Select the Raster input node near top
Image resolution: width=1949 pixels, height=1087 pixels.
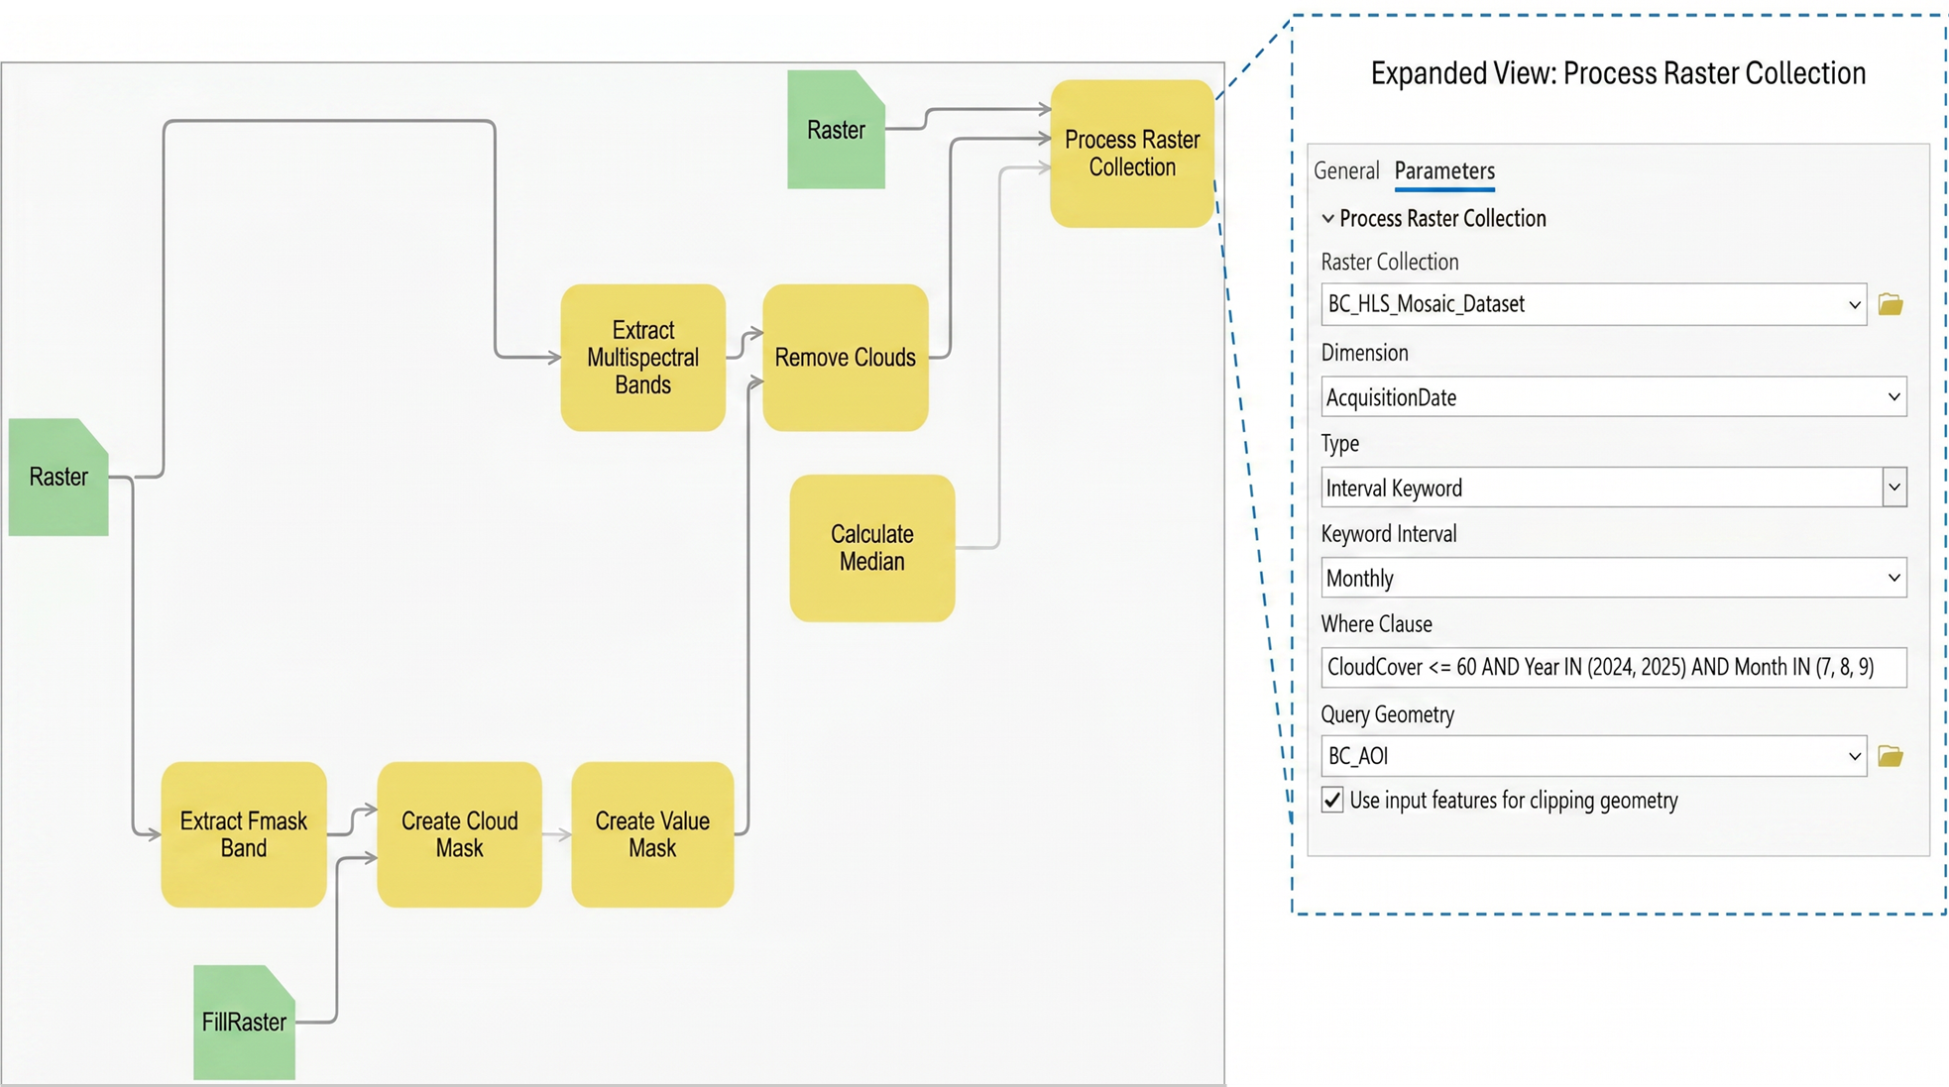click(x=836, y=129)
